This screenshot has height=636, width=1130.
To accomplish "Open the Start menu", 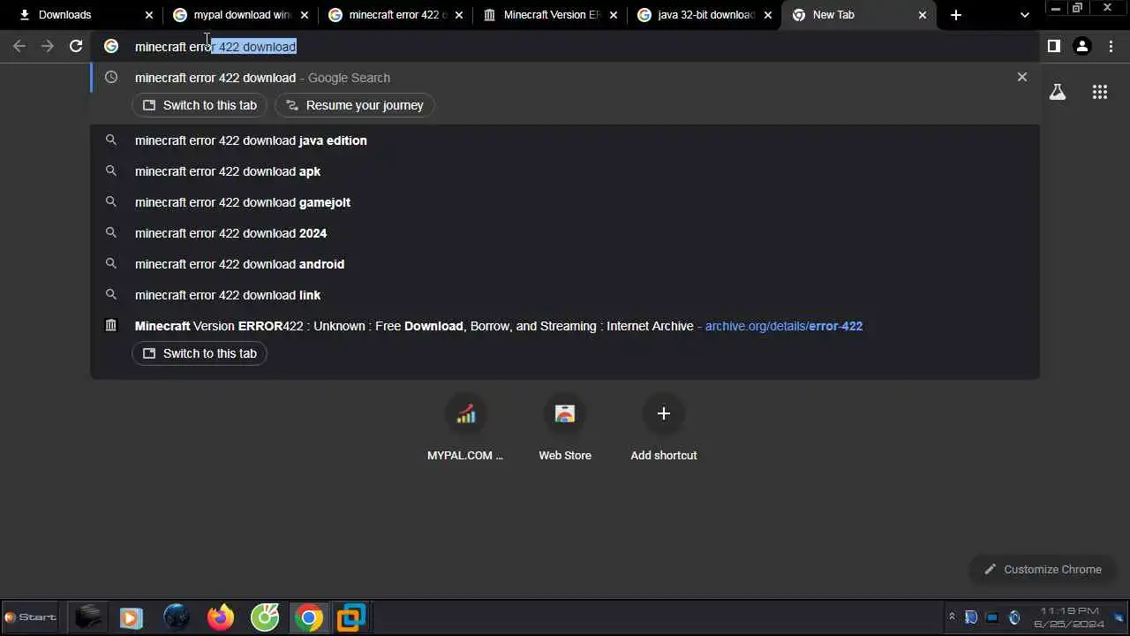I will (x=30, y=617).
